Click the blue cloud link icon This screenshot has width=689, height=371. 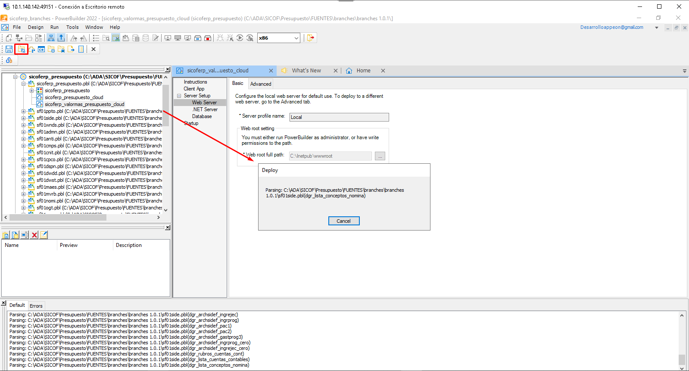(9, 60)
